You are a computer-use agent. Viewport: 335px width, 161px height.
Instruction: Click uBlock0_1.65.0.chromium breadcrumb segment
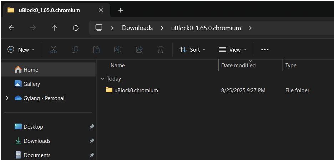coord(206,28)
